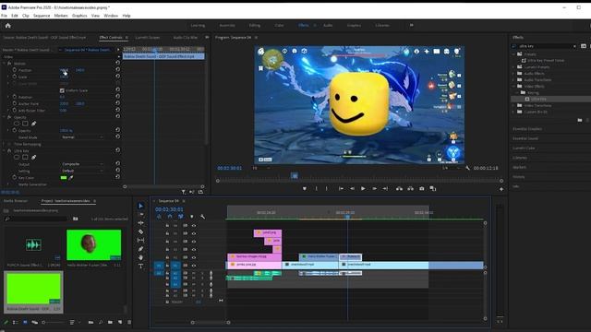The image size is (591, 332).
Task: Toggle Motion effect fx switch
Action: (9, 64)
